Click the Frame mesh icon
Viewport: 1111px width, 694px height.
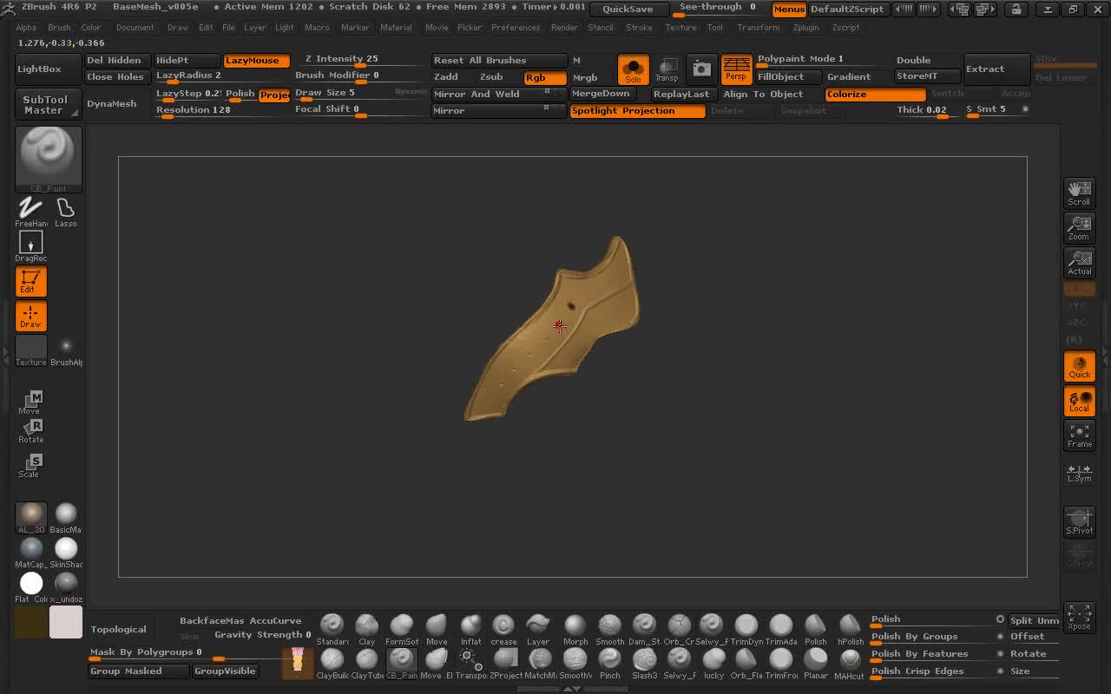pos(1080,435)
